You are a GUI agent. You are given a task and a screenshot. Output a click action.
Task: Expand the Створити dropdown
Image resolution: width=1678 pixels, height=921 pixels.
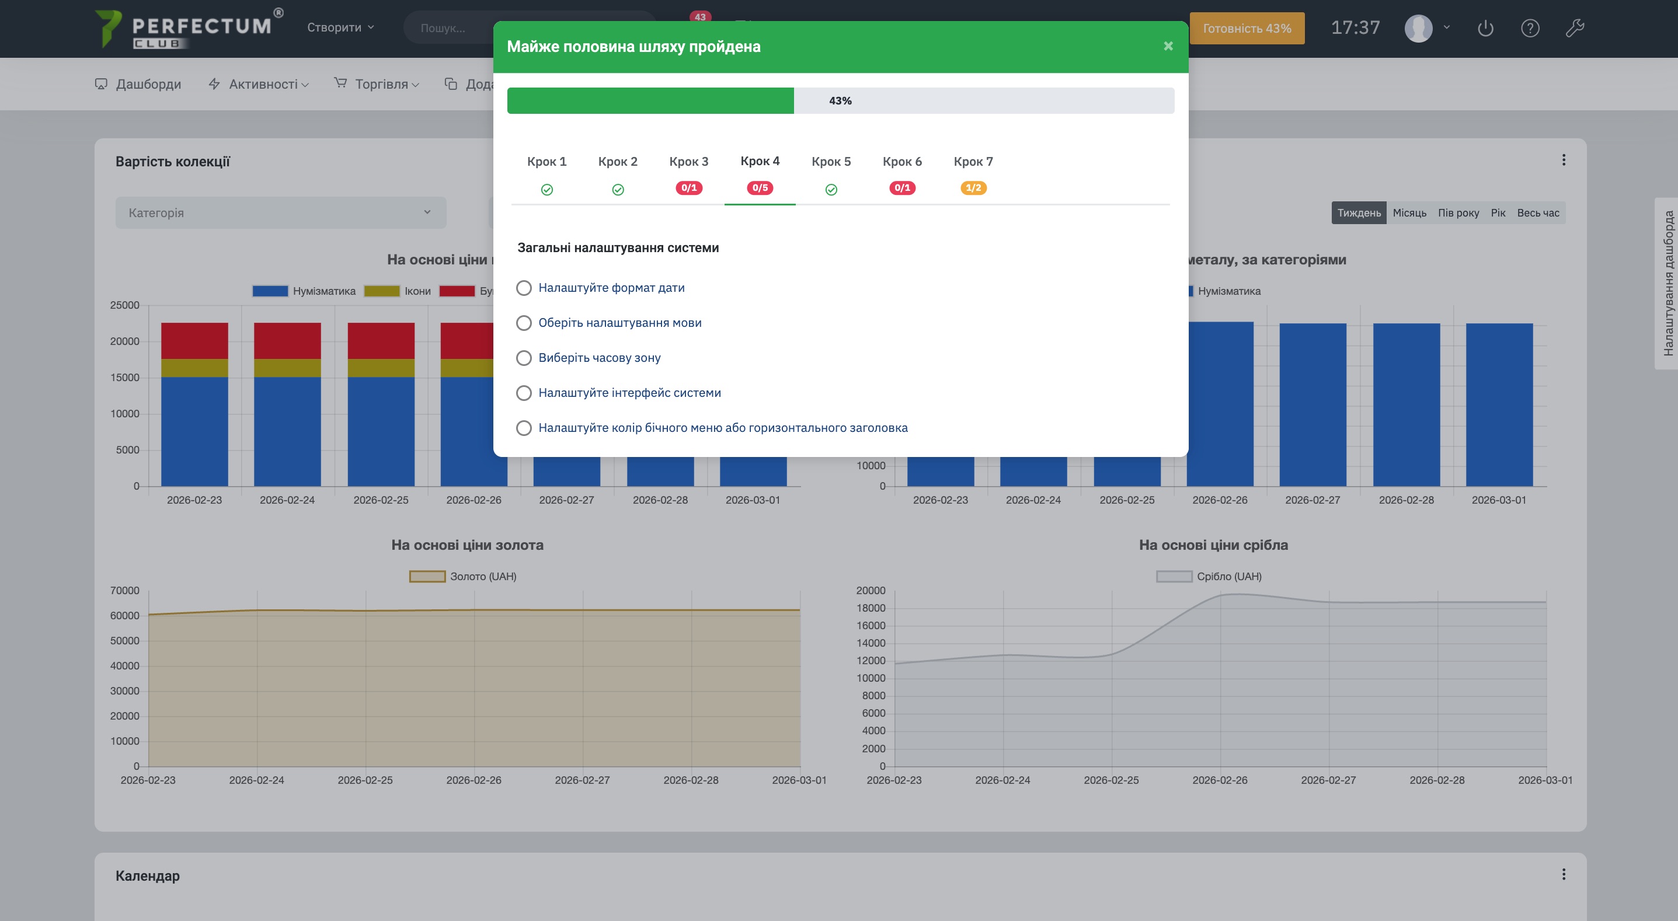340,27
